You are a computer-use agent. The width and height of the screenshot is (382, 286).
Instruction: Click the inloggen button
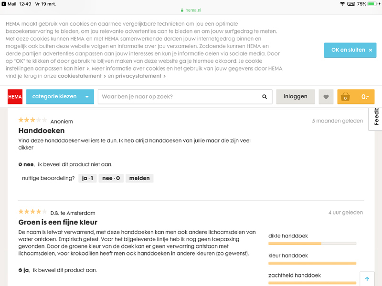point(295,97)
